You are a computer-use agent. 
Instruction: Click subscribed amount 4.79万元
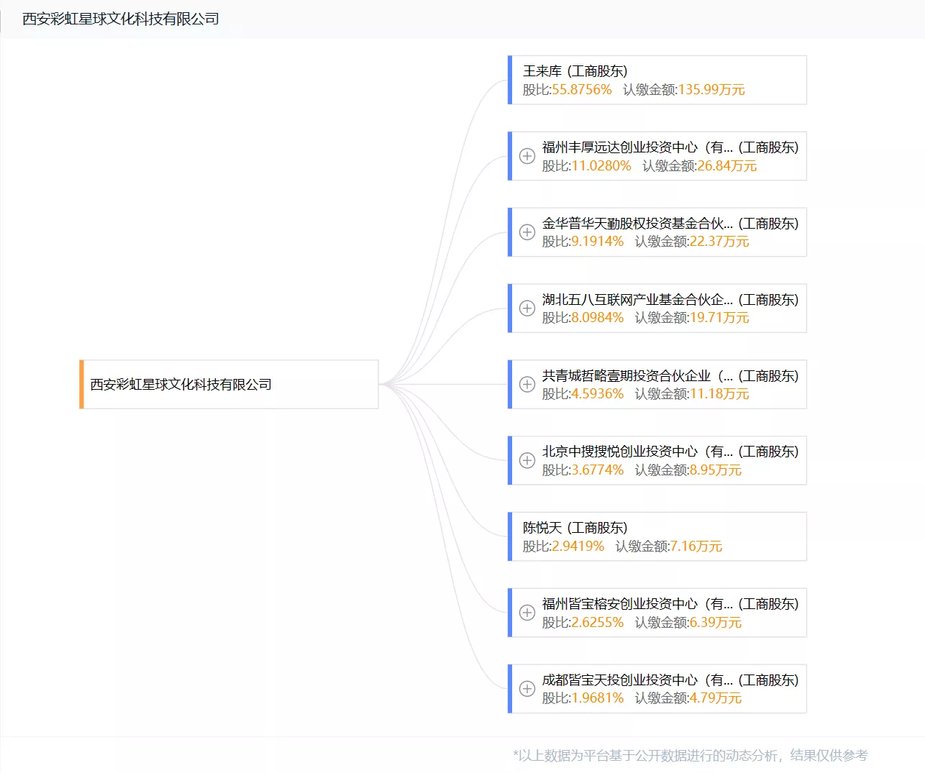[x=716, y=698]
